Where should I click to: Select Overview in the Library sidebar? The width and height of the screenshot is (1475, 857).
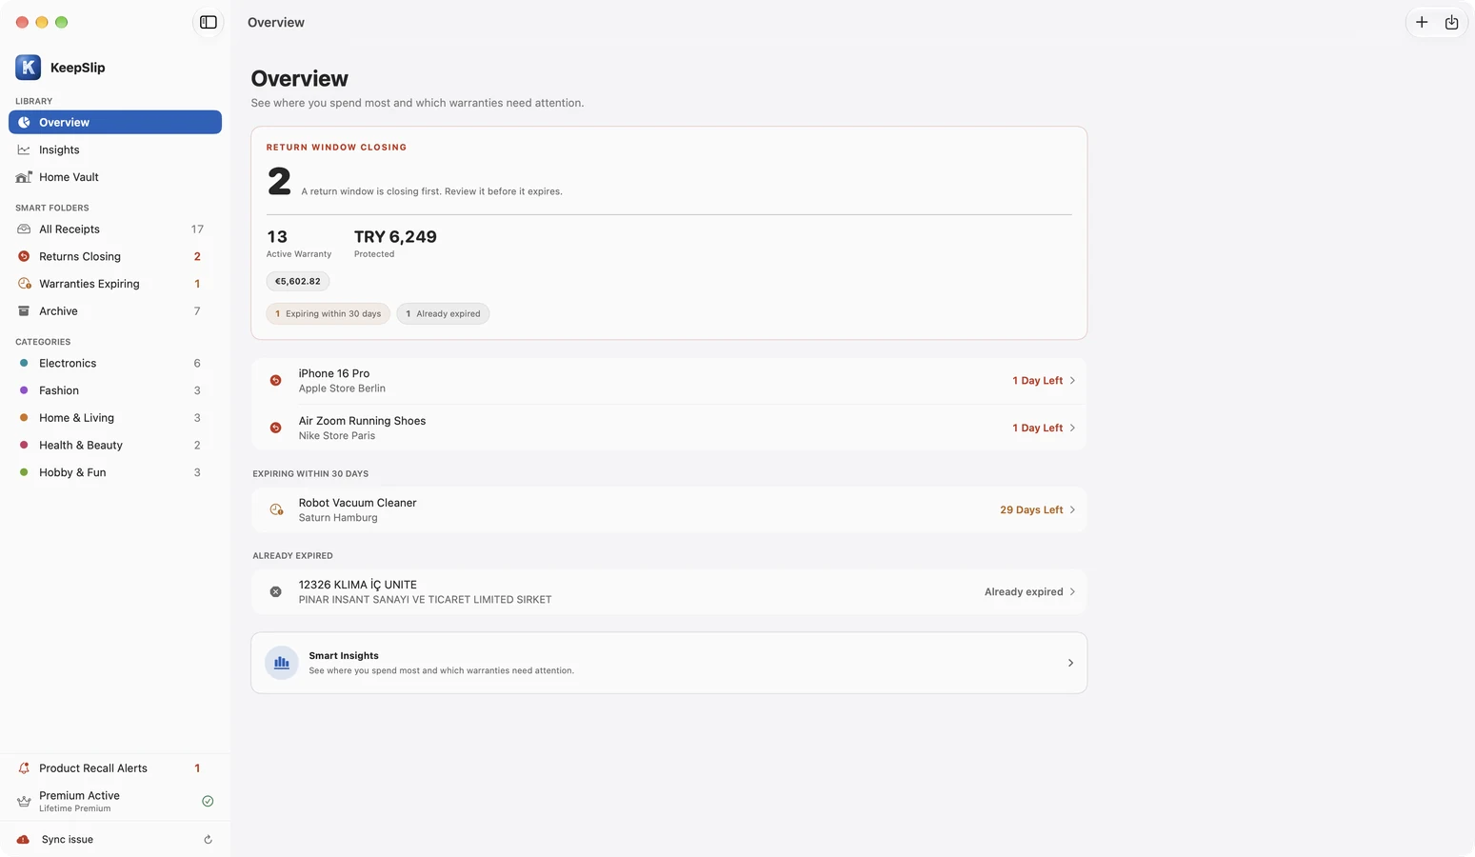(115, 122)
